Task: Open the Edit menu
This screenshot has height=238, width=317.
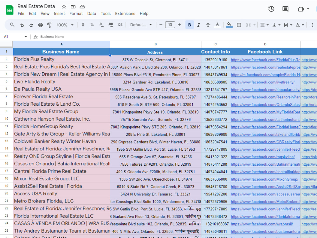Action: coord(32,14)
